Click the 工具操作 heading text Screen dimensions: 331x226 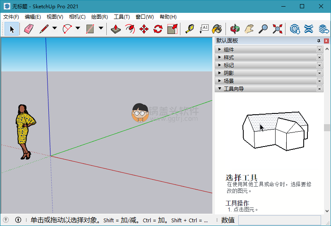(237, 203)
